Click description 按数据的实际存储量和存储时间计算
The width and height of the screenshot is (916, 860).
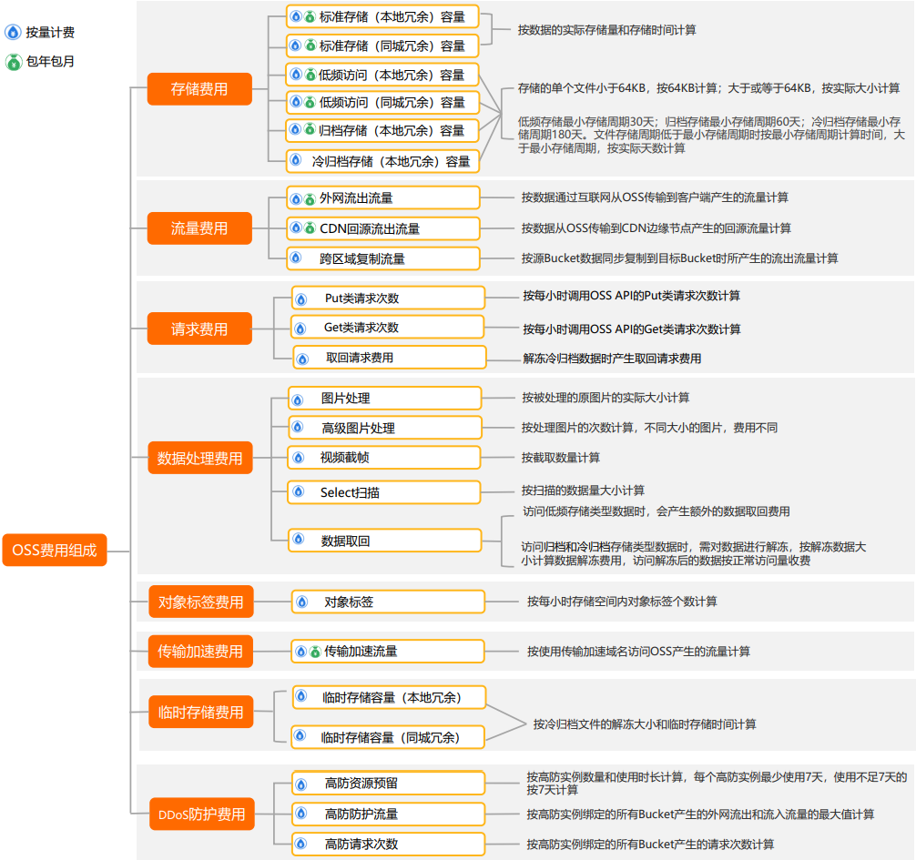click(x=607, y=30)
